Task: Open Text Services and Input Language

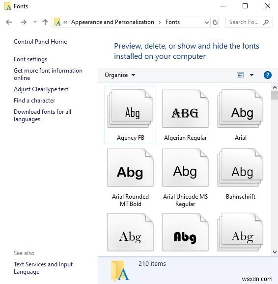Action: tap(43, 268)
